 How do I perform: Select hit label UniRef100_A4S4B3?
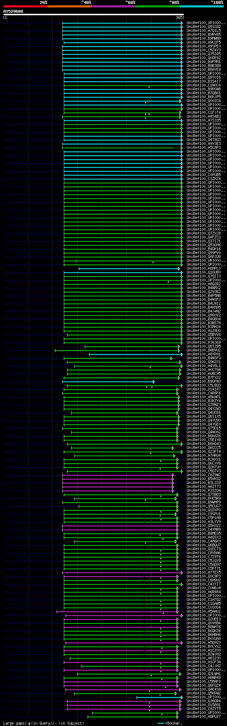coord(204,116)
